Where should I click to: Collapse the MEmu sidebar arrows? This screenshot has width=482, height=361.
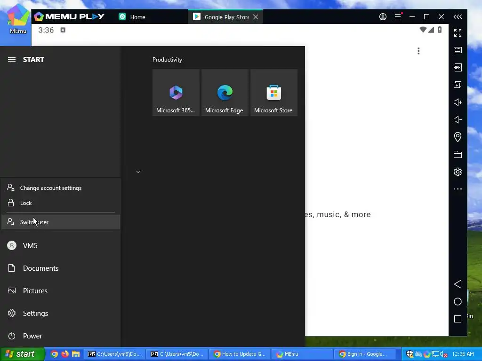[458, 16]
